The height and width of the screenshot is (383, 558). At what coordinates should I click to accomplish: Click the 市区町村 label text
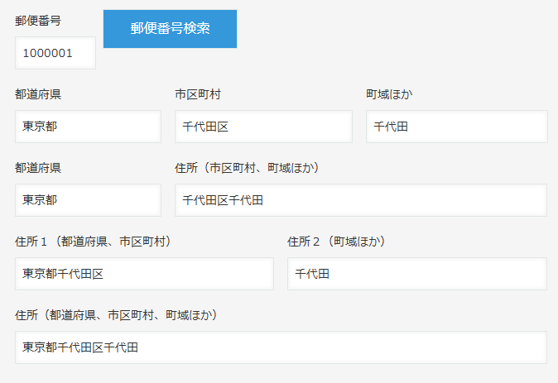click(197, 94)
